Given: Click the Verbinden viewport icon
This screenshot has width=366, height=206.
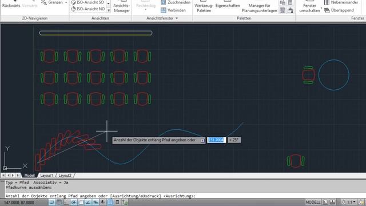Looking at the screenshot, I should coord(164,10).
